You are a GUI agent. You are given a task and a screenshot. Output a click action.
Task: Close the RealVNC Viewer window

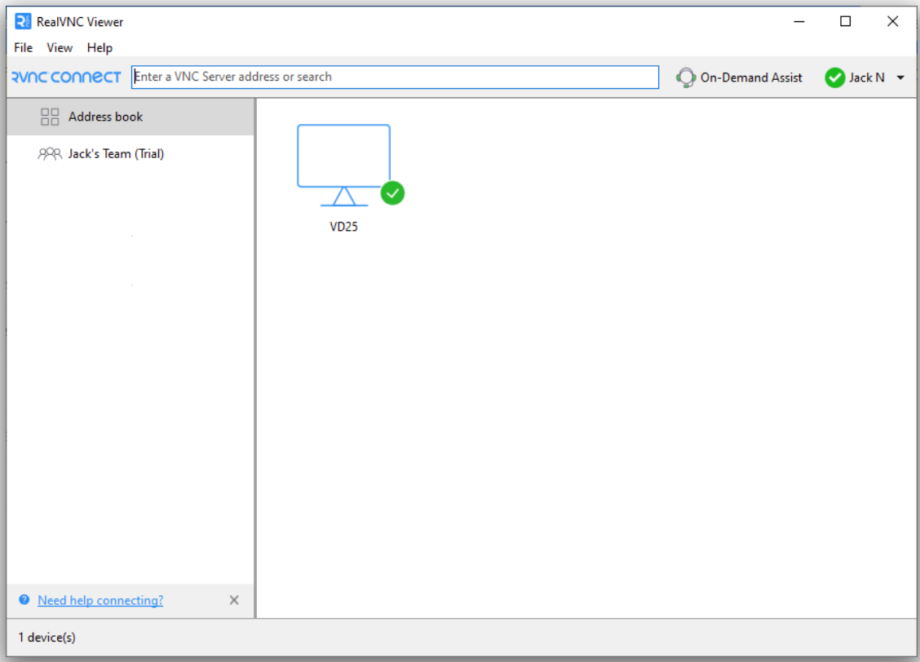pyautogui.click(x=892, y=22)
